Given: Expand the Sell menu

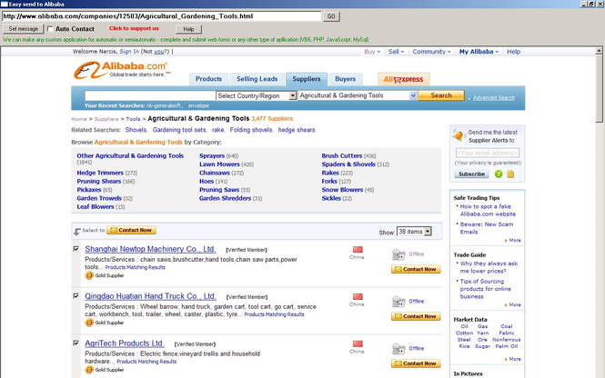Looking at the screenshot, I should click(x=396, y=52).
